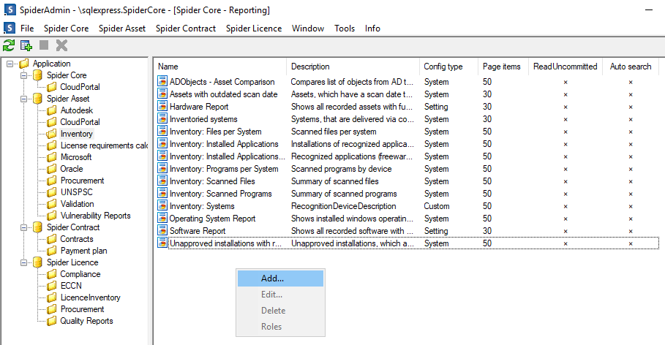Click Summary of scanned programs description
665x345 pixels.
[x=344, y=194]
